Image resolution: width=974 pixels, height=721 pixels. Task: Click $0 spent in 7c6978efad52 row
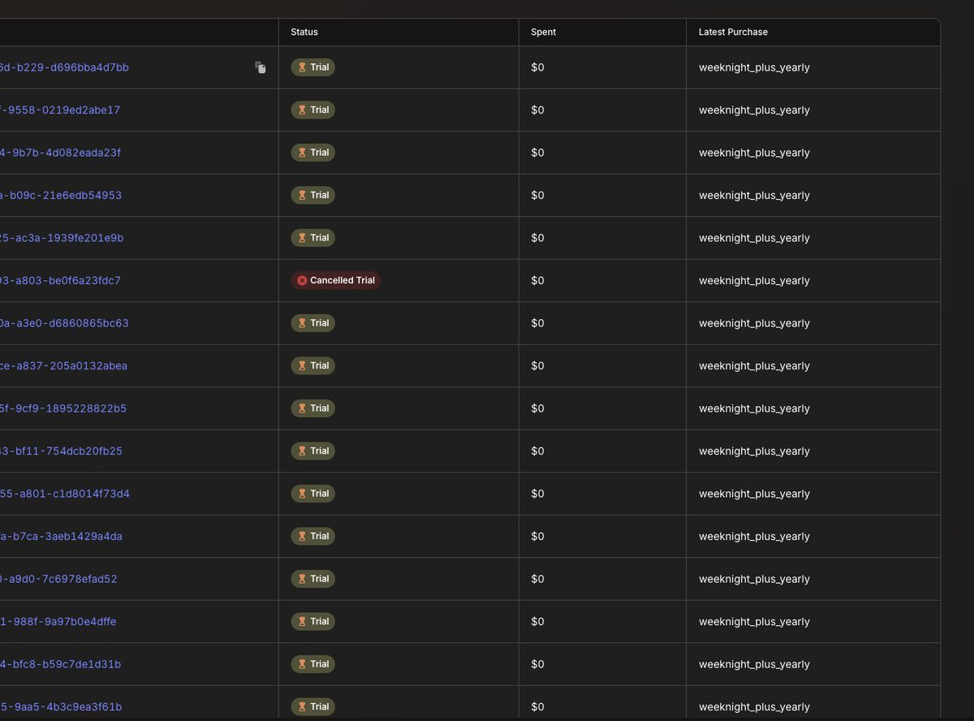(537, 579)
